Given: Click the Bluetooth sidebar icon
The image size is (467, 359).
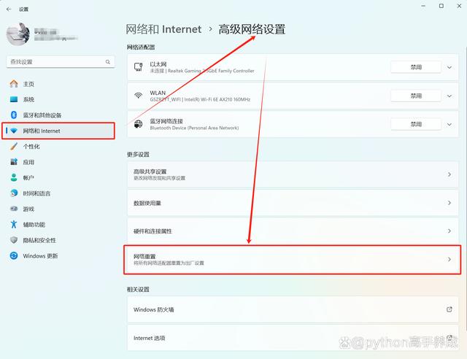Looking at the screenshot, I should pos(14,115).
